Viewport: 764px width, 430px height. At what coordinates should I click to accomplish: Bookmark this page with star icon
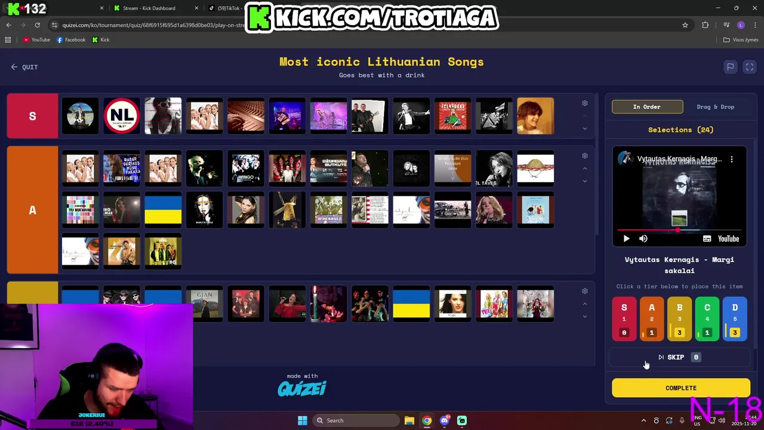[685, 25]
